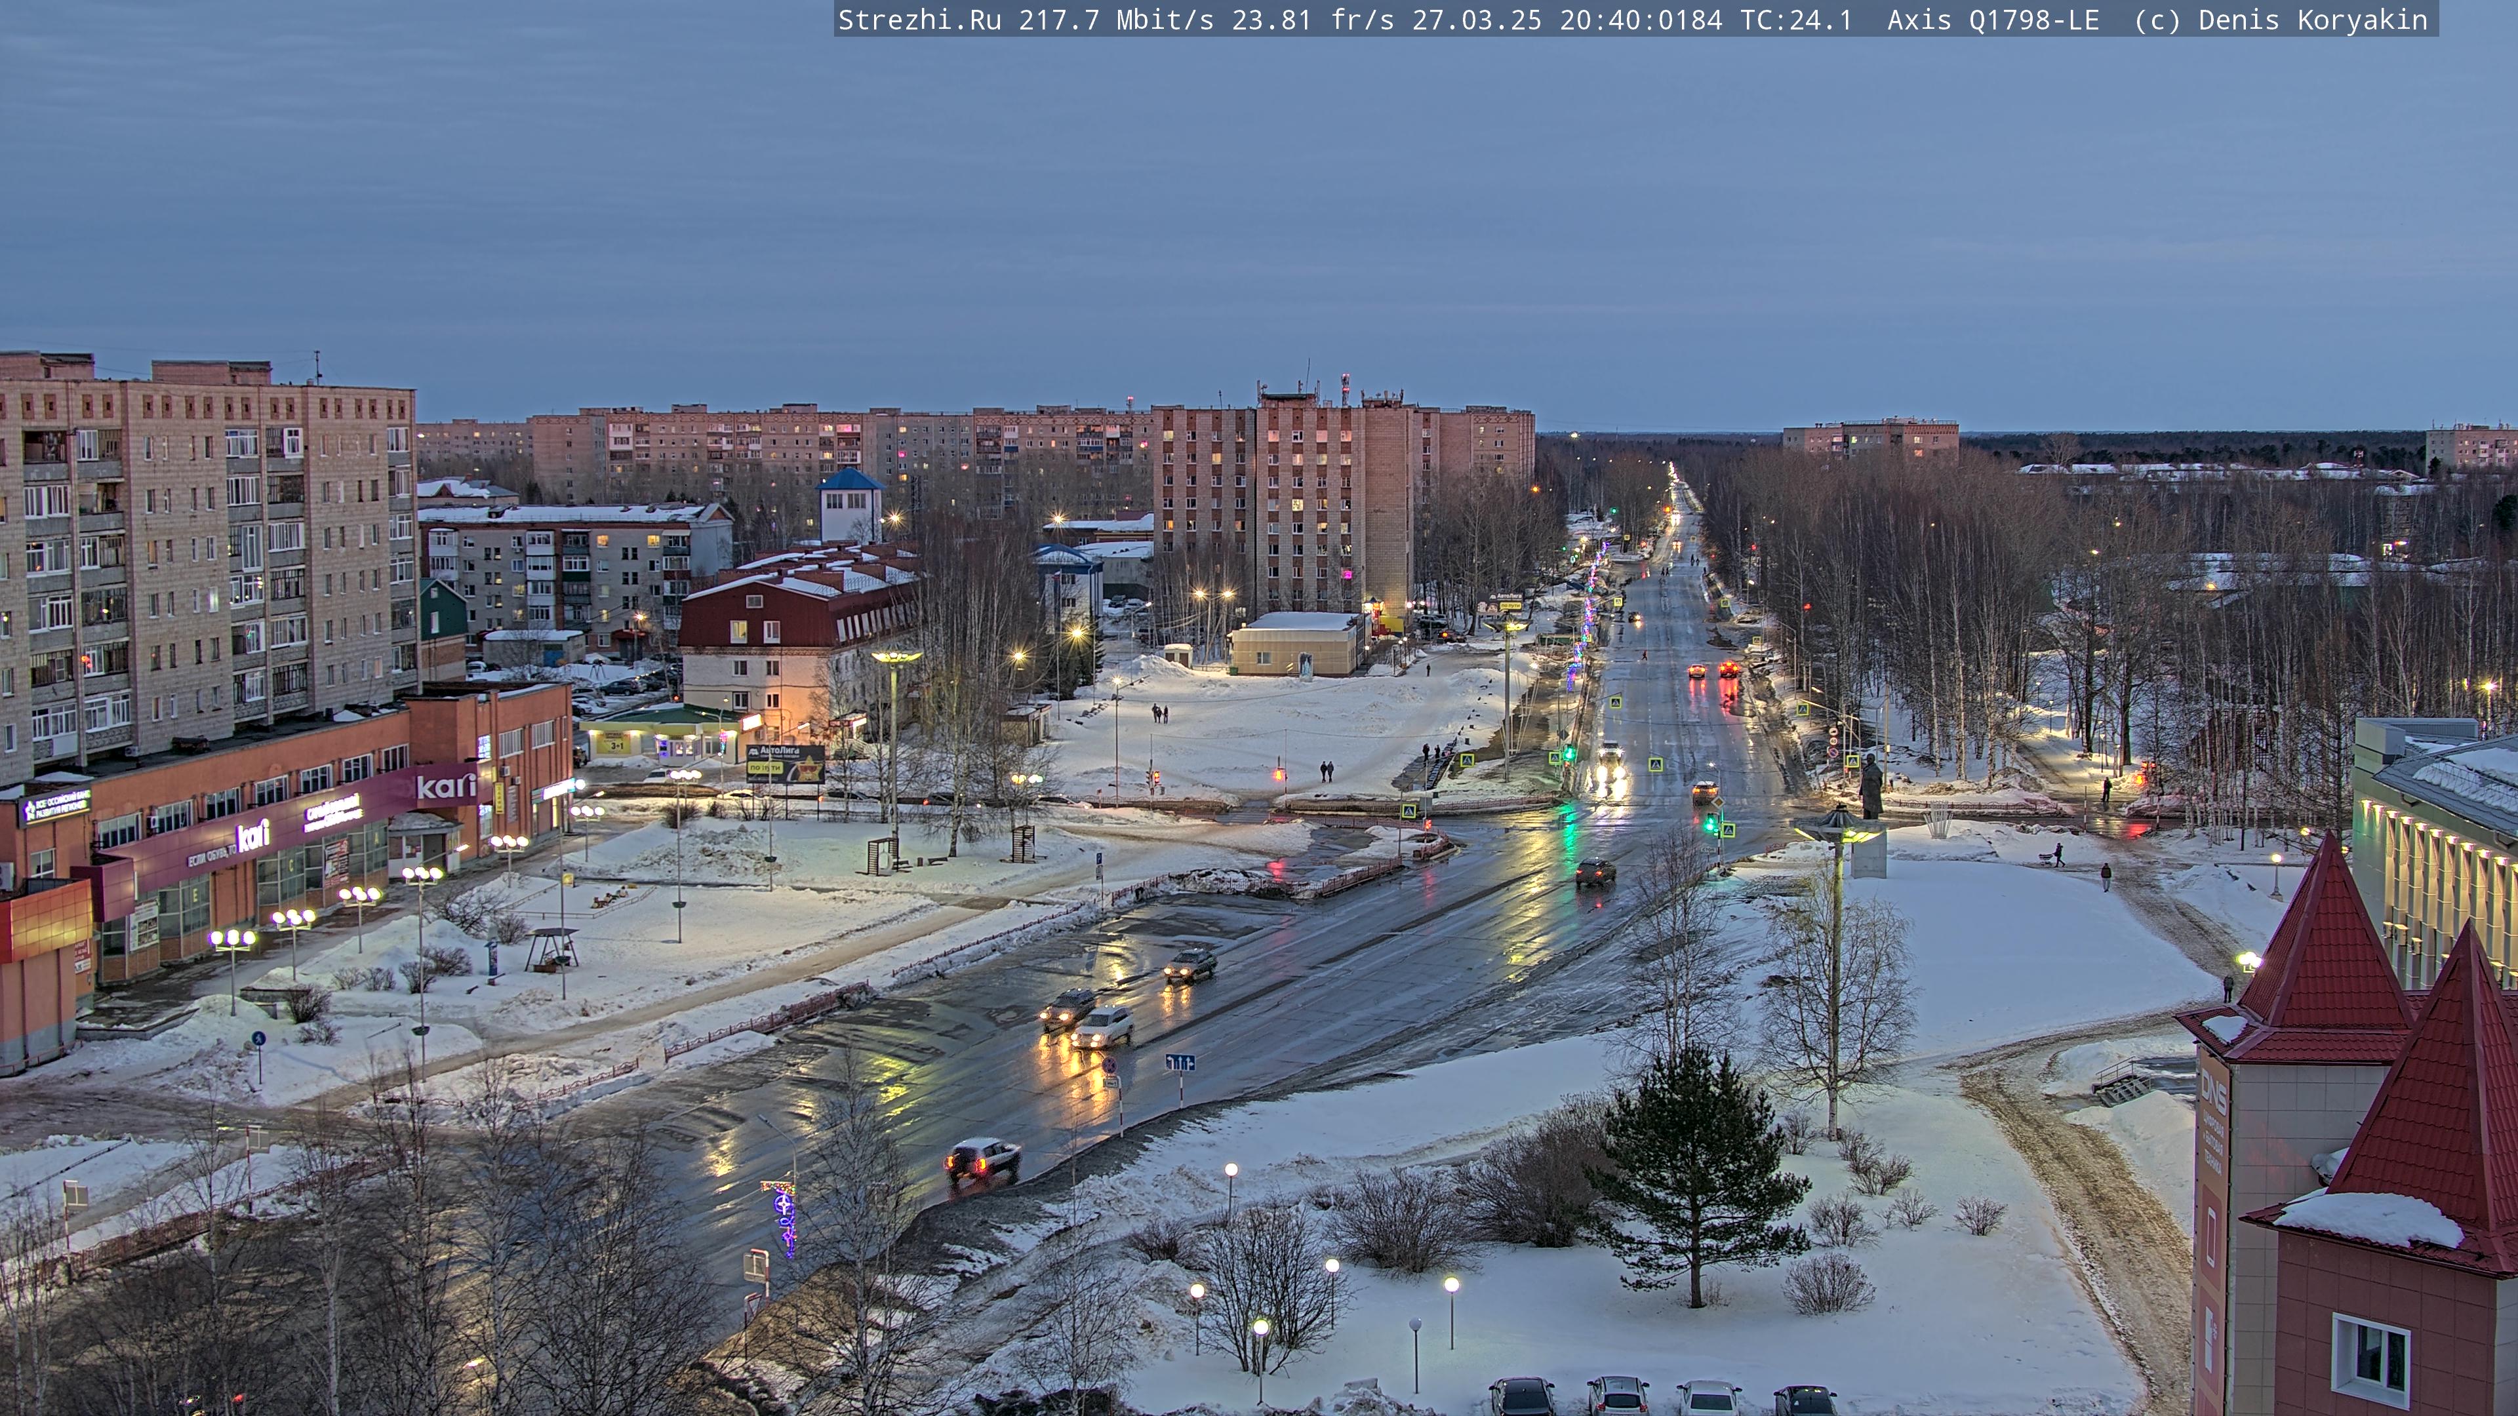
Task: Click the "27.03.25" date stamp
Action: (x=1476, y=20)
